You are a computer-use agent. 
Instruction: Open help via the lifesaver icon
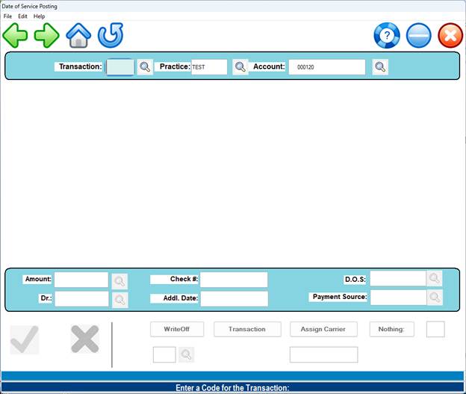point(387,36)
